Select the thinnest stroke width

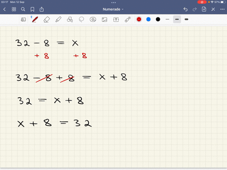click(167, 19)
